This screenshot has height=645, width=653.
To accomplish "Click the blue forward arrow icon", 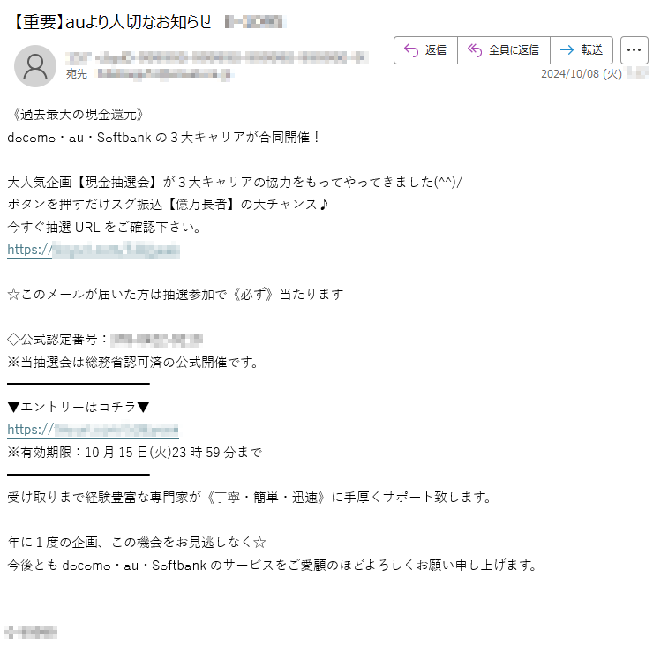I will (567, 50).
